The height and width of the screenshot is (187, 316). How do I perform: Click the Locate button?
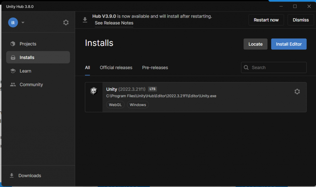click(x=255, y=44)
